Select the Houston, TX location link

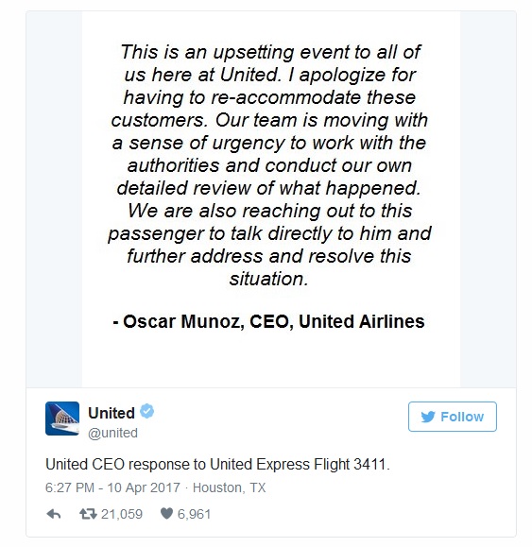click(230, 487)
